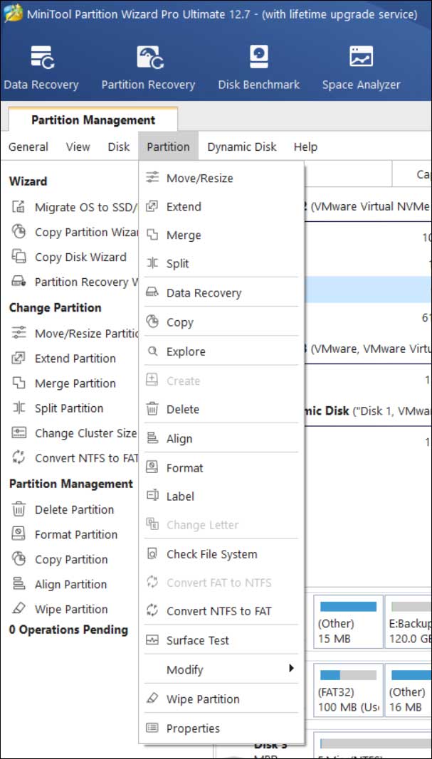
Task: Click Copy Disk Wizard in the sidebar
Action: tap(80, 258)
